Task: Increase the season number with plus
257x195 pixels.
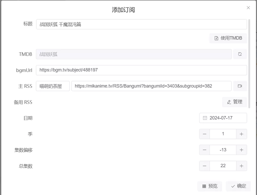Action: pyautogui.click(x=241, y=134)
